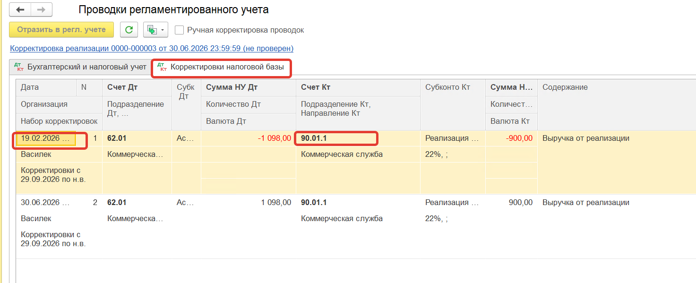Click the Дт/Кт icon on Корректировки tab
The image size is (696, 283).
coord(162,67)
